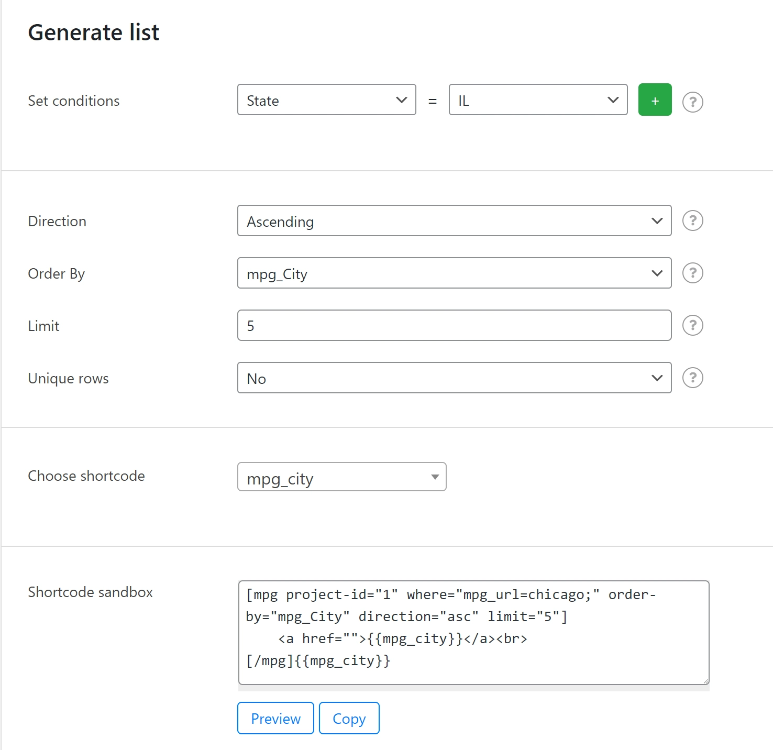Screen dimensions: 773x750
Task: Click the Limit label text
Action: 43,326
